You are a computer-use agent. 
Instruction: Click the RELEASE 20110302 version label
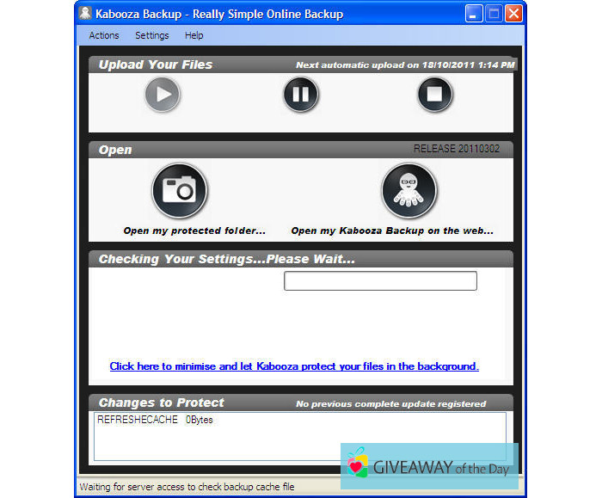click(x=456, y=149)
